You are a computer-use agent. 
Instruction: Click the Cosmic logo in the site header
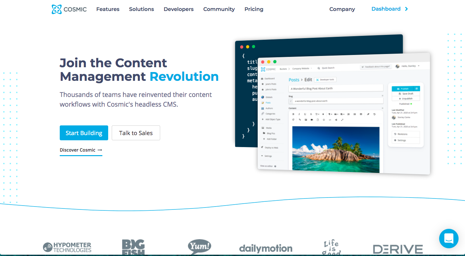(x=69, y=9)
